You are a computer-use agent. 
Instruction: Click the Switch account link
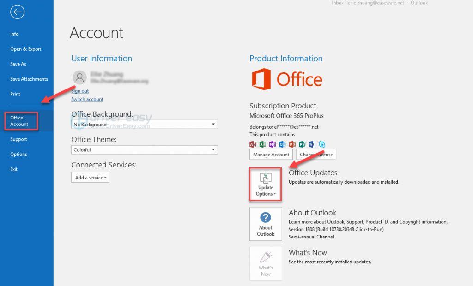tap(87, 99)
